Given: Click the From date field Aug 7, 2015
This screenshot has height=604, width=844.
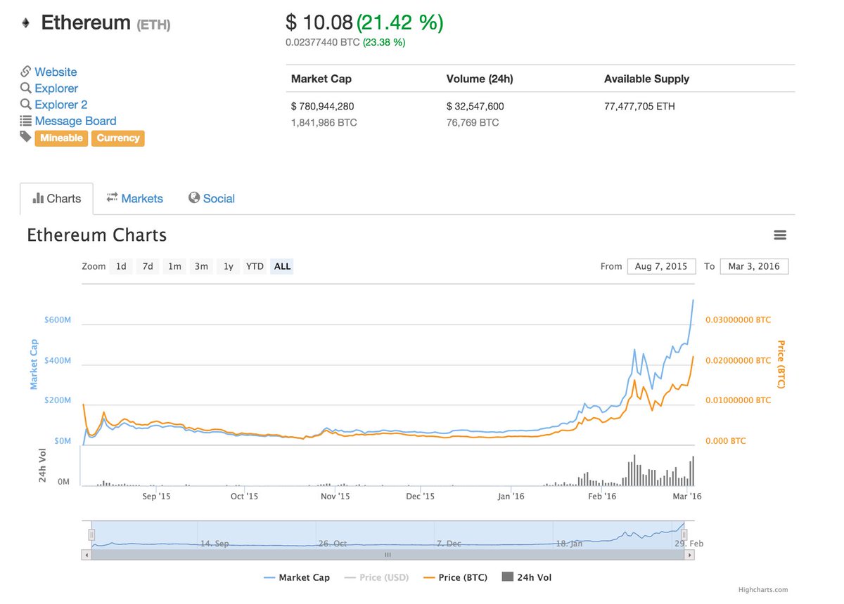Looking at the screenshot, I should coord(661,266).
